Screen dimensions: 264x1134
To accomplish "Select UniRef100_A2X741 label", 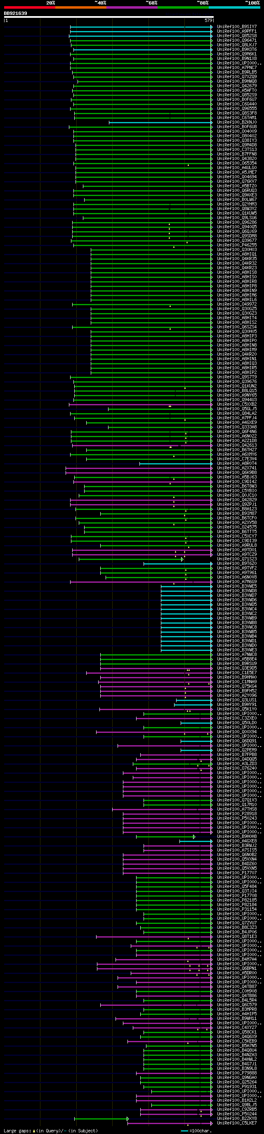I will coord(237,468).
